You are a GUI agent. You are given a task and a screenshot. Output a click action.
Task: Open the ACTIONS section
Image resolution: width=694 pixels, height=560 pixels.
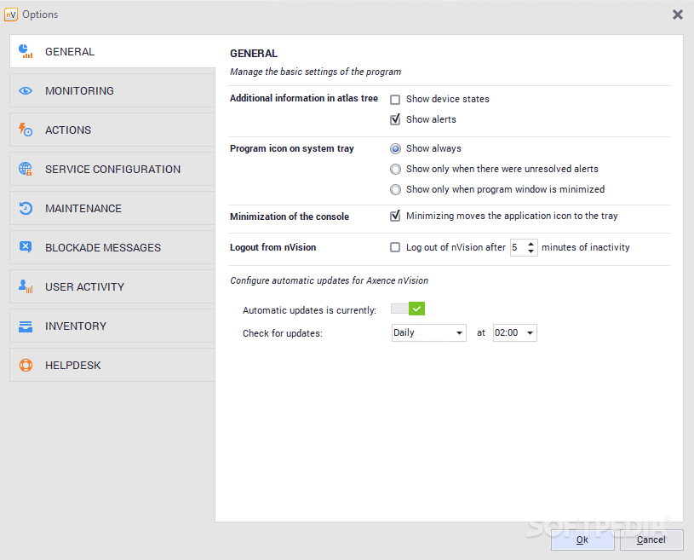(112, 130)
